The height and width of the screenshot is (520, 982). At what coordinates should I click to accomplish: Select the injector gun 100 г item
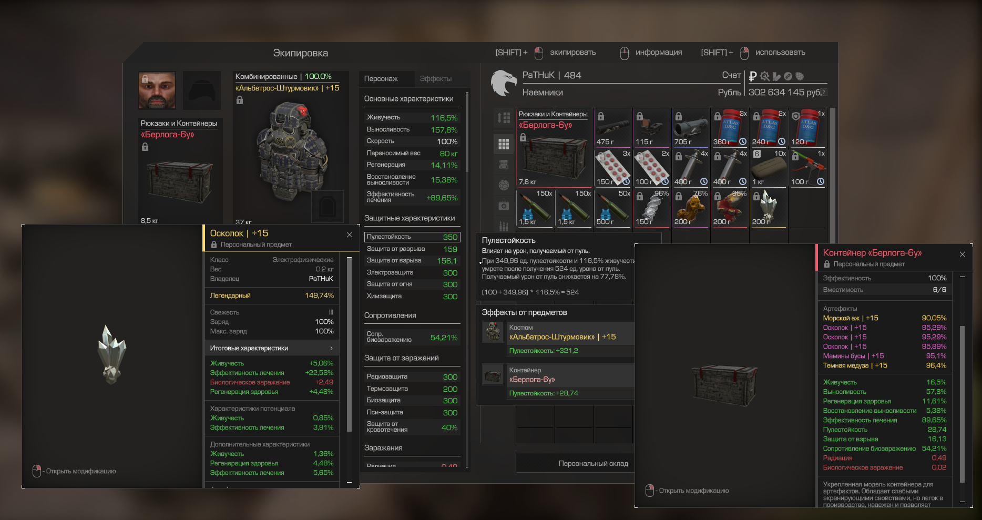point(807,168)
